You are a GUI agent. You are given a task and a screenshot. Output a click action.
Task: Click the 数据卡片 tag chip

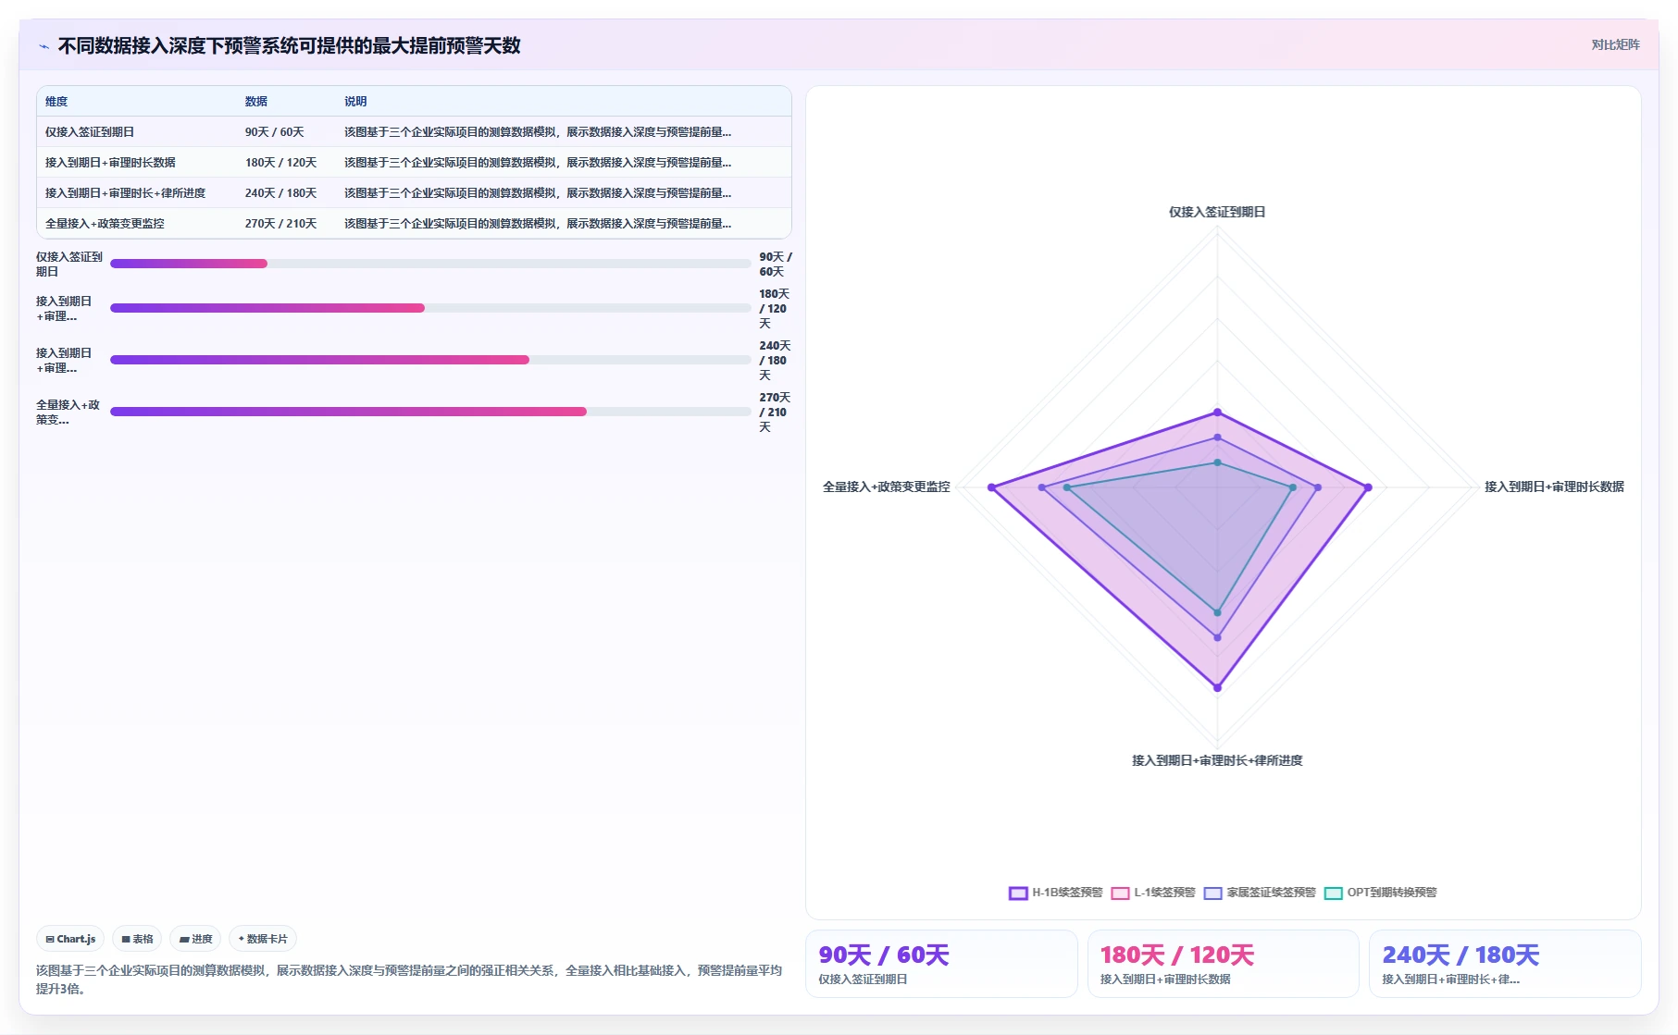coord(263,939)
